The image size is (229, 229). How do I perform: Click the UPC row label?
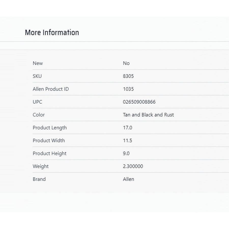pos(37,102)
